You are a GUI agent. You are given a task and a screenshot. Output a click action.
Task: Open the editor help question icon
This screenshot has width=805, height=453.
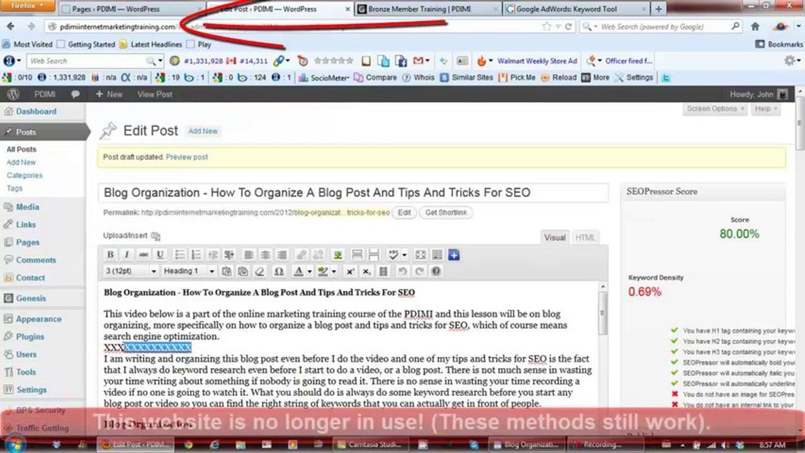click(436, 271)
